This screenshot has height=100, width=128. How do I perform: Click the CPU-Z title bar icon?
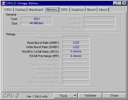[4, 3]
